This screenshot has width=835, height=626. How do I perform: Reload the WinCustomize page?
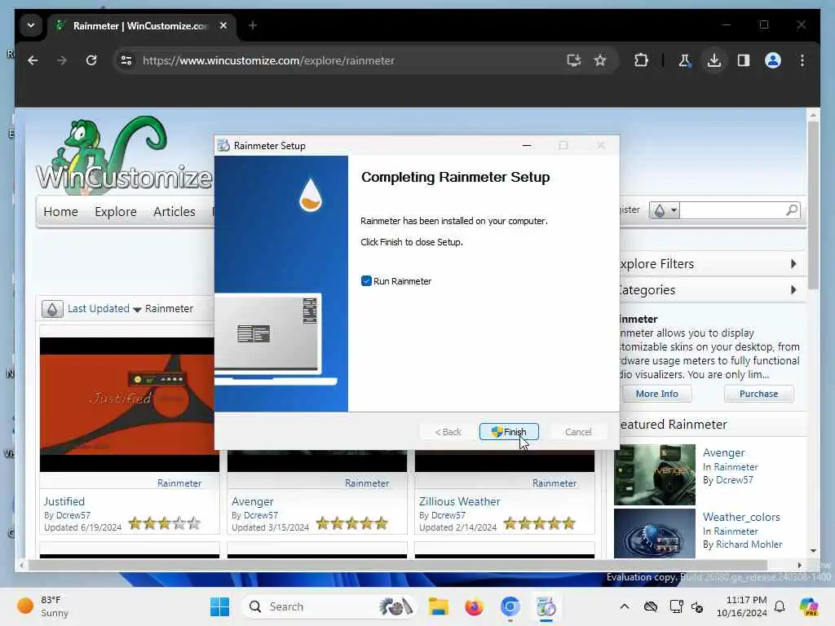[x=91, y=60]
